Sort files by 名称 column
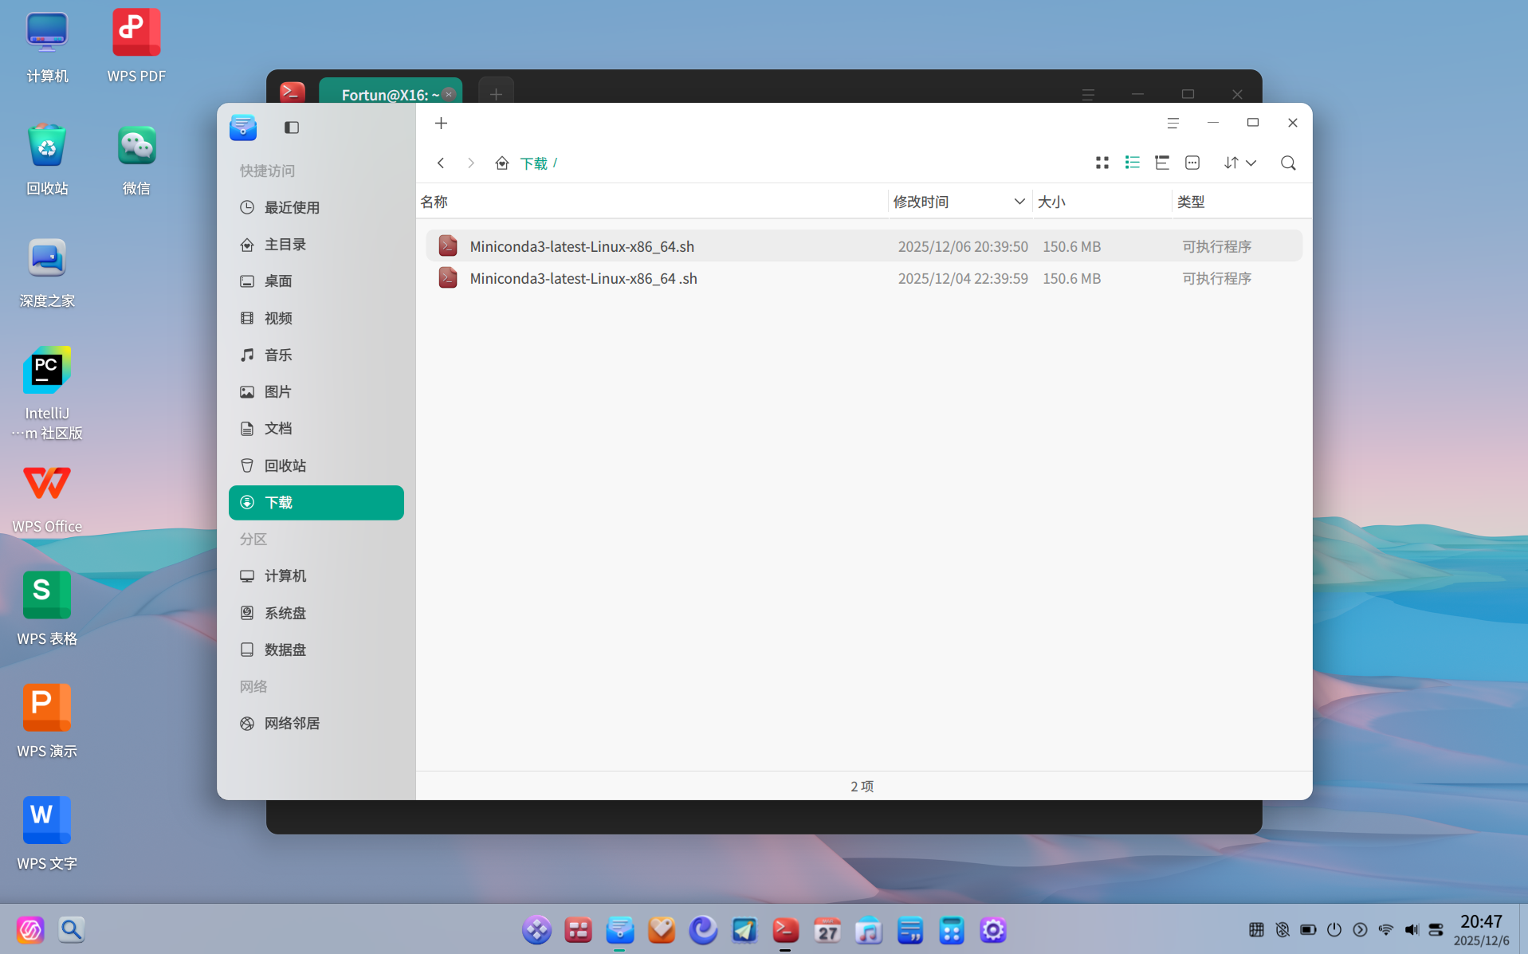 434,202
